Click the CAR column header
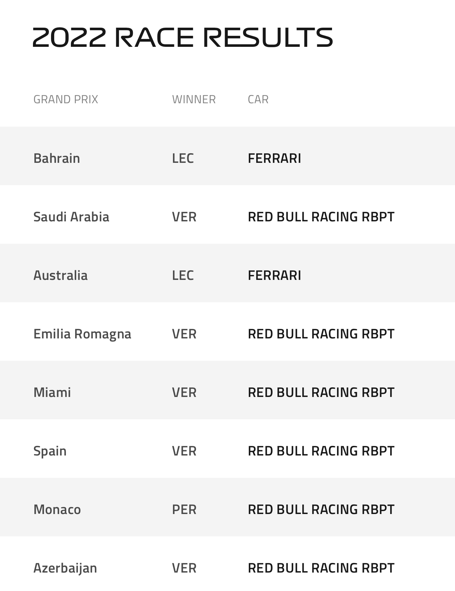 (258, 99)
